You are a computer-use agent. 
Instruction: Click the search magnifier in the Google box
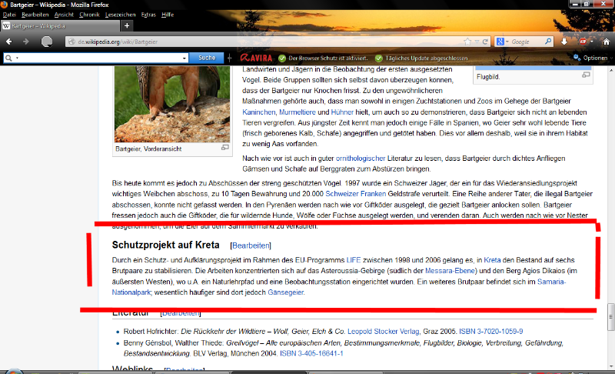coord(549,42)
